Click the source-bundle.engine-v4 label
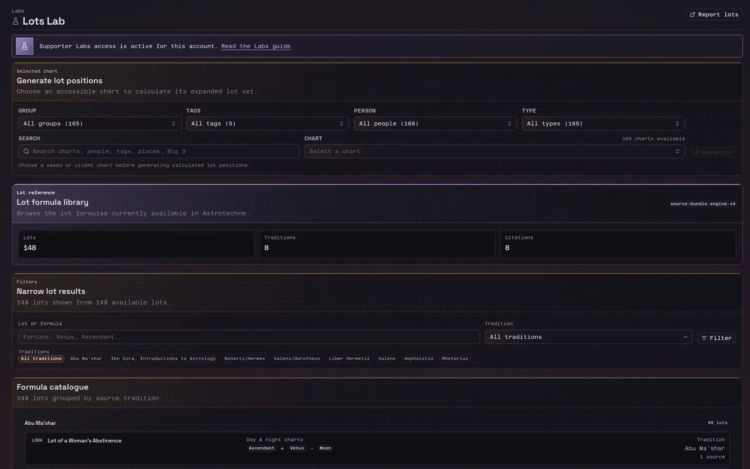The height and width of the screenshot is (469, 750). 703,204
